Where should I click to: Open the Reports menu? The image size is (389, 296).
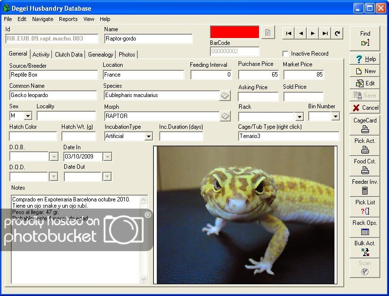click(x=68, y=19)
